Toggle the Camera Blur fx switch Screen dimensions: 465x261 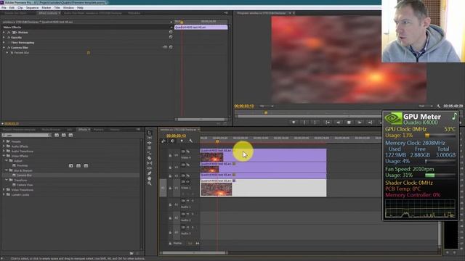click(9, 48)
